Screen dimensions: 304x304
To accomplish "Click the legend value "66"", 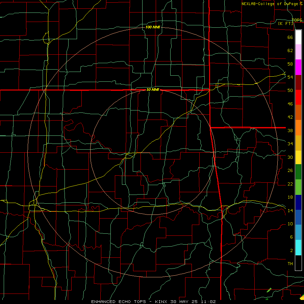I will [290, 37].
